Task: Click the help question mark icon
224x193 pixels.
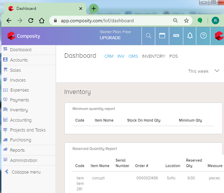Action: (x=203, y=36)
